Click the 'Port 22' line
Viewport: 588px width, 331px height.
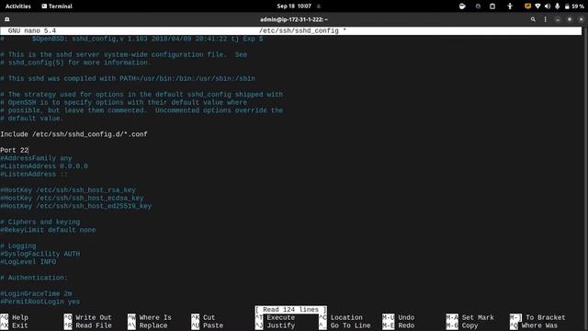pyautogui.click(x=15, y=150)
